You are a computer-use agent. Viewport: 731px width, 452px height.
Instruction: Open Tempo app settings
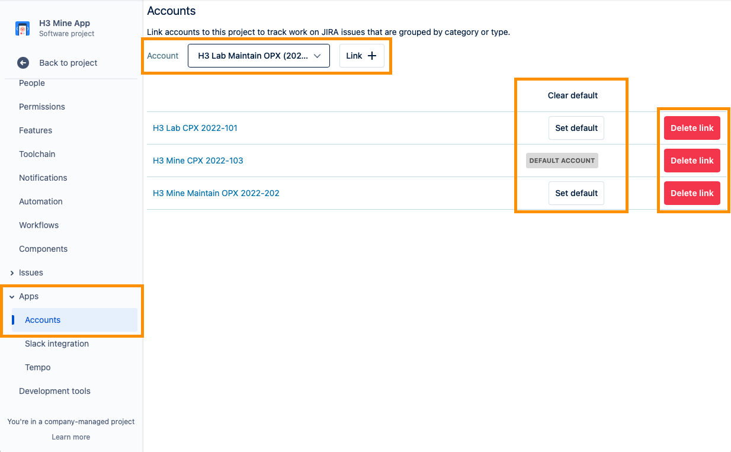(x=38, y=367)
